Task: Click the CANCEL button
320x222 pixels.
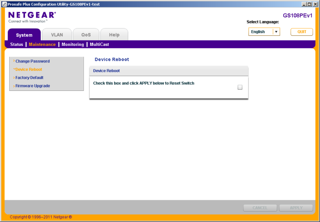Action: 260,208
